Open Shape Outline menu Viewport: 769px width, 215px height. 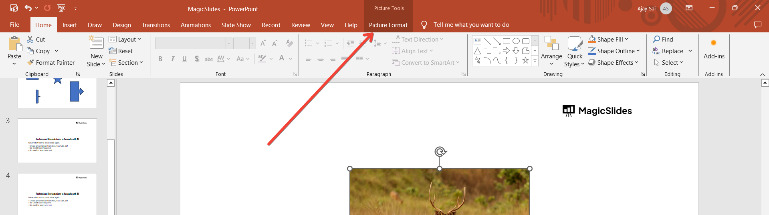point(614,51)
